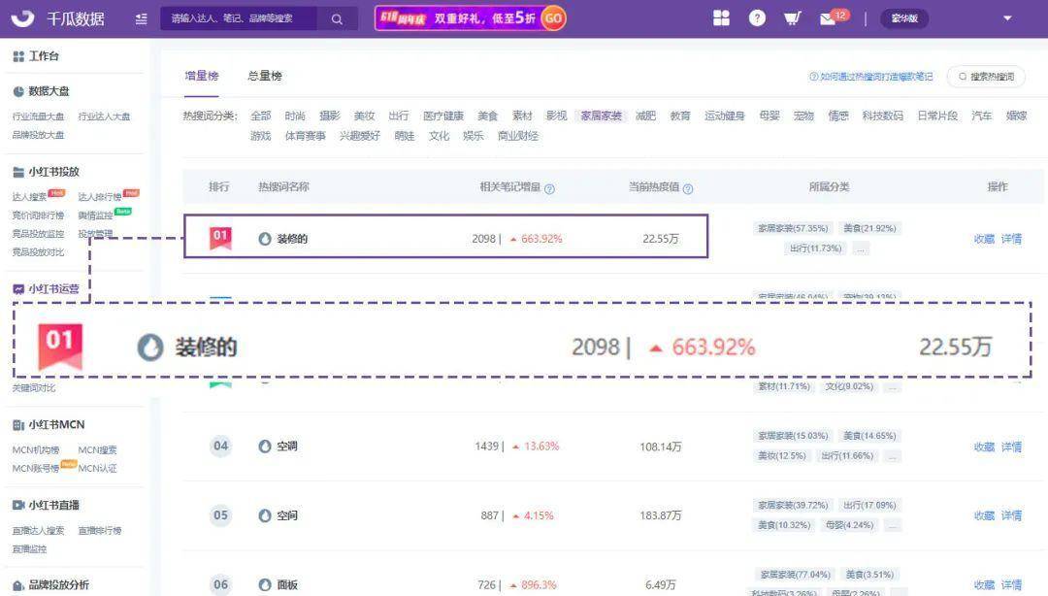Screen dimensions: 1048x596
Task: Open 达人搜索 in the sidebar
Action: click(29, 197)
